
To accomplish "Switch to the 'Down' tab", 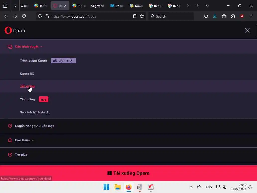I will pos(136,6).
